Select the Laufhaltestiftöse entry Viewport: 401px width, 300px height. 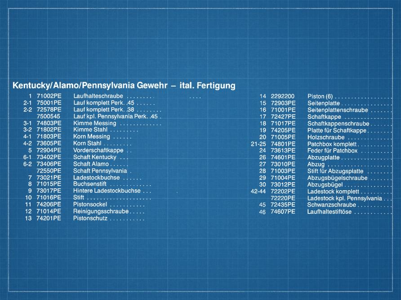(330, 212)
